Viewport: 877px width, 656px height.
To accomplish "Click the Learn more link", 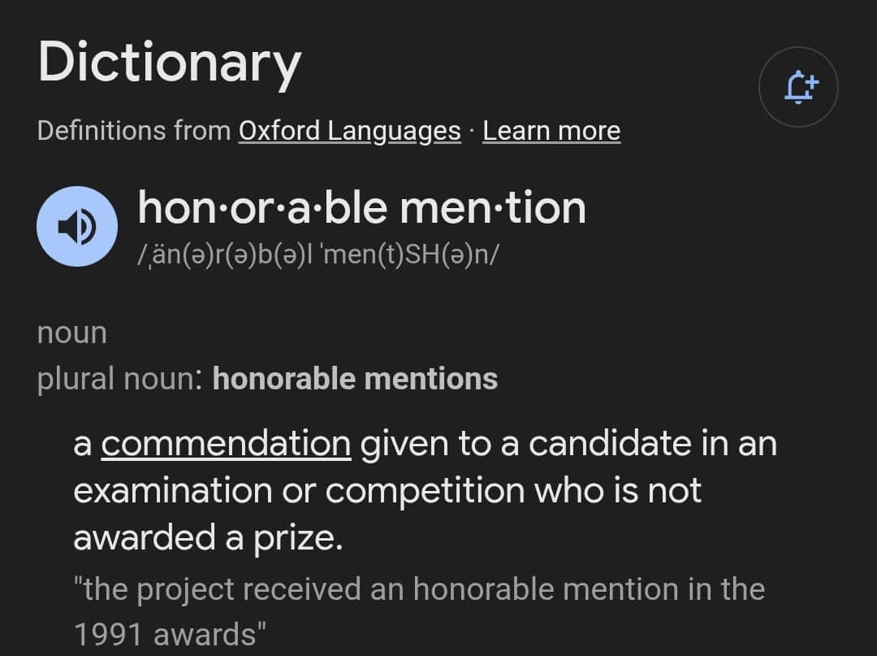I will click(551, 131).
